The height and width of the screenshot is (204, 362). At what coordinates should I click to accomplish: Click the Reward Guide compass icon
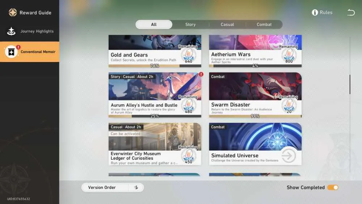pos(13,12)
